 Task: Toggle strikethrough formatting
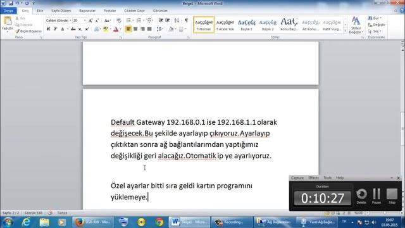(73, 29)
